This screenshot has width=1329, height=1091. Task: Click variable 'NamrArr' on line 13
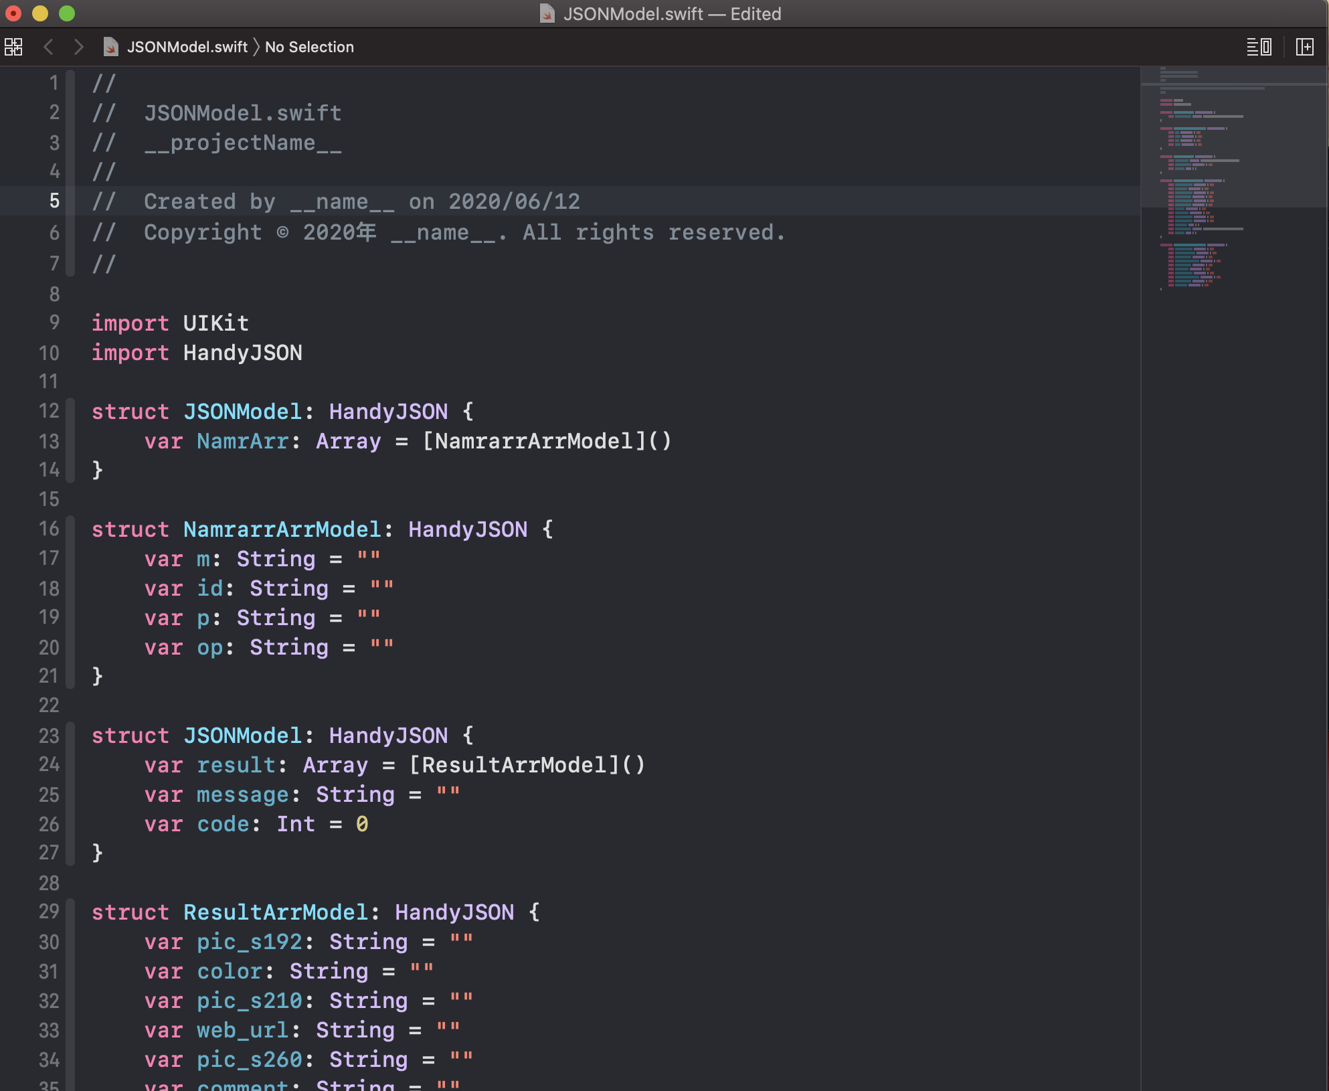(x=242, y=440)
